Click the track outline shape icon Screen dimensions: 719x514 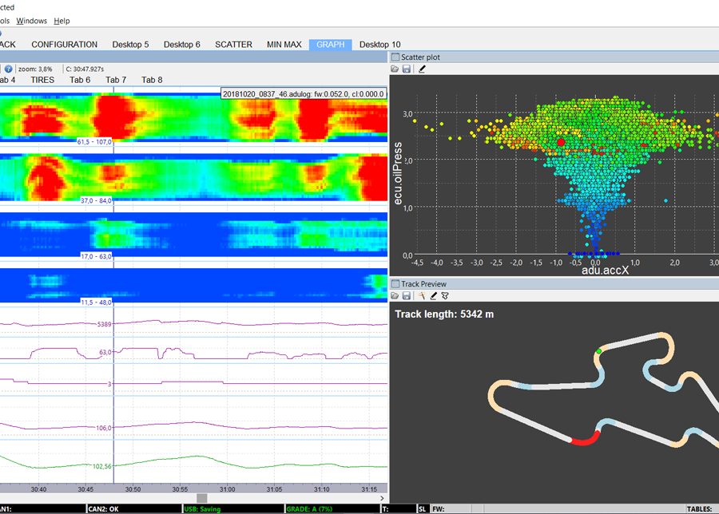point(445,295)
